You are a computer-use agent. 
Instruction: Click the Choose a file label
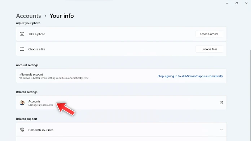coord(37,49)
